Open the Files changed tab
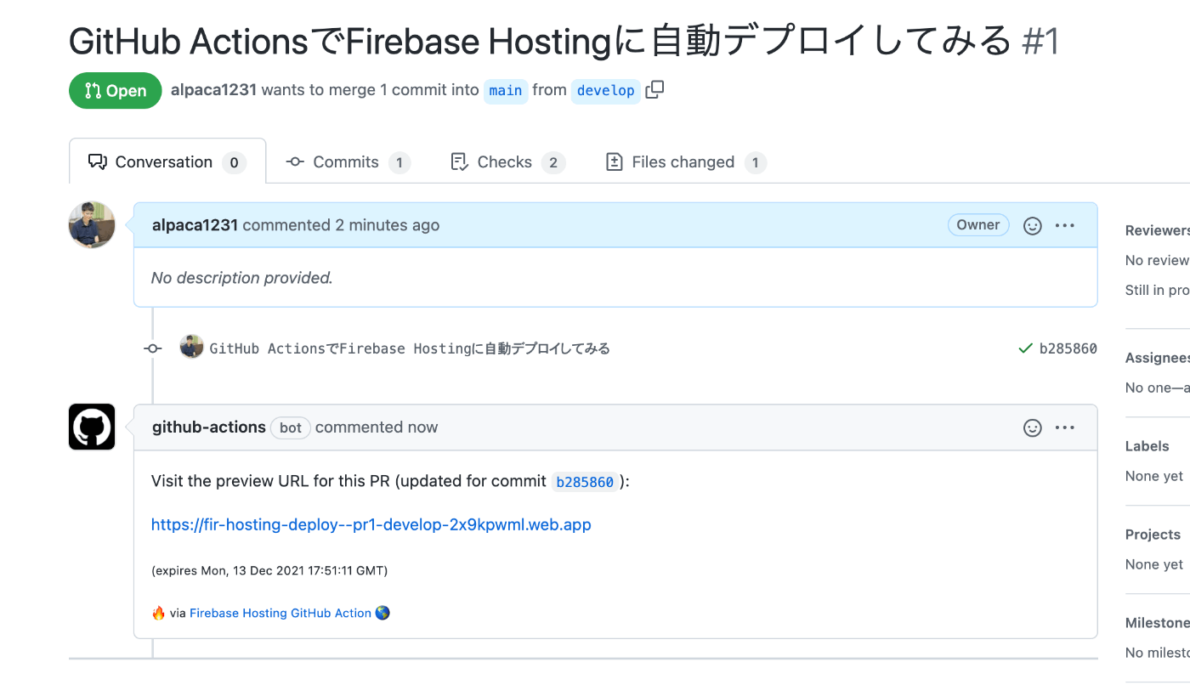Image resolution: width=1190 pixels, height=685 pixels. [685, 161]
